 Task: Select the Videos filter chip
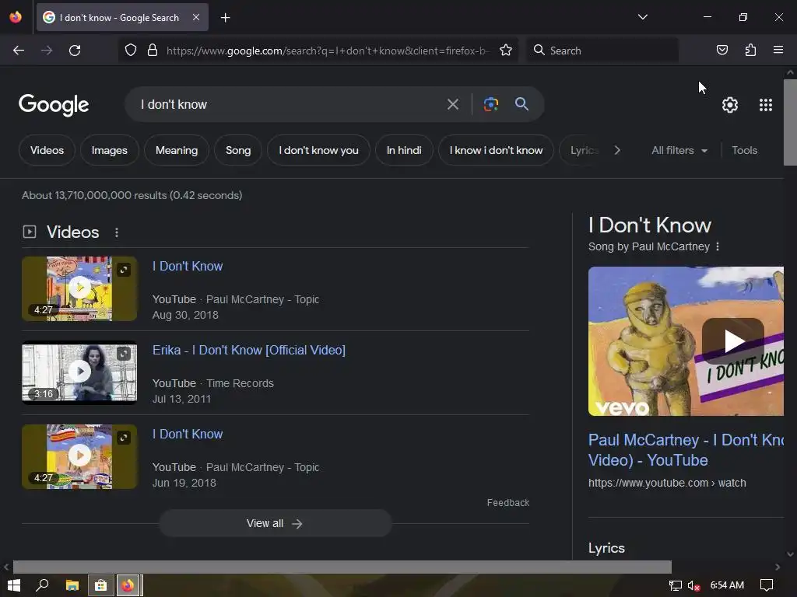click(x=47, y=150)
